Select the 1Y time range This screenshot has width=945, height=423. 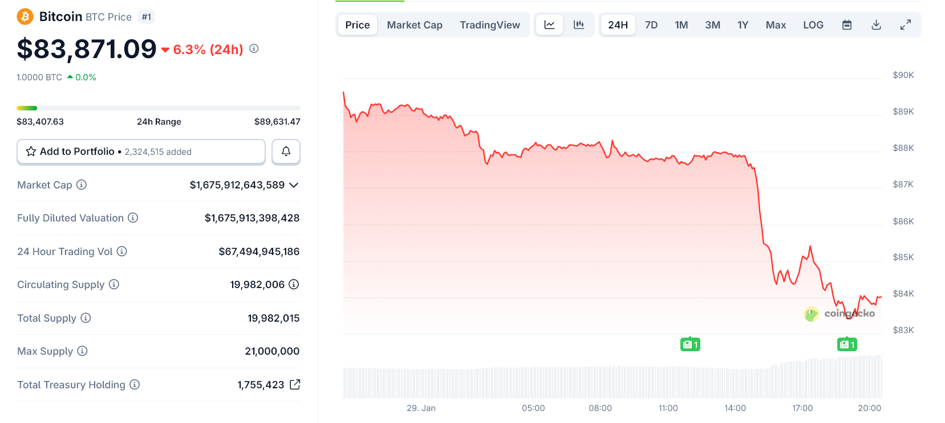tap(743, 24)
